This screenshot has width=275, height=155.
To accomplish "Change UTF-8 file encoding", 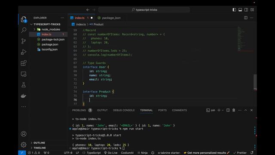I will point(68,153).
